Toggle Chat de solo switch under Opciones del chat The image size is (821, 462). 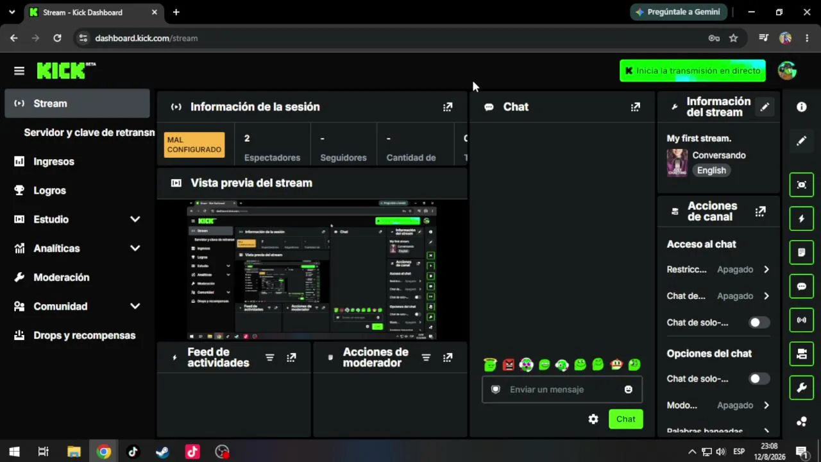tap(759, 379)
